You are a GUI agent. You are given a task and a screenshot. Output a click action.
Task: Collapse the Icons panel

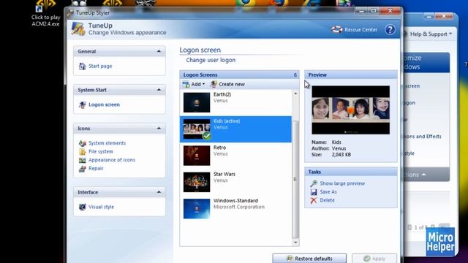pos(159,129)
